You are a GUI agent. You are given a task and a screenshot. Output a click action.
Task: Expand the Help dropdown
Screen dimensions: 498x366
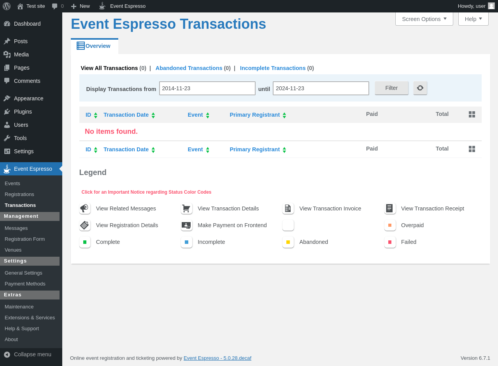point(473,19)
